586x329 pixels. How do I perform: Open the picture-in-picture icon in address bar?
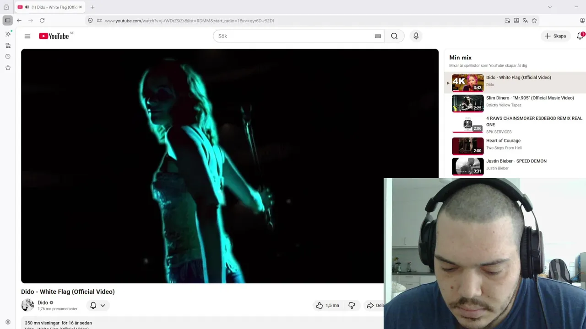tap(507, 21)
